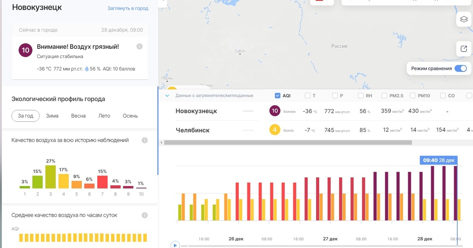Click the AQI badge showing 10 for Новокузнецк
Image resolution: width=473 pixels, height=248 pixels.
click(275, 111)
